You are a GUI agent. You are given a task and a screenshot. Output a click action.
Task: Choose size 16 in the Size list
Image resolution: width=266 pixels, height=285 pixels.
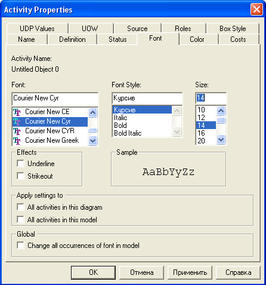click(x=206, y=133)
